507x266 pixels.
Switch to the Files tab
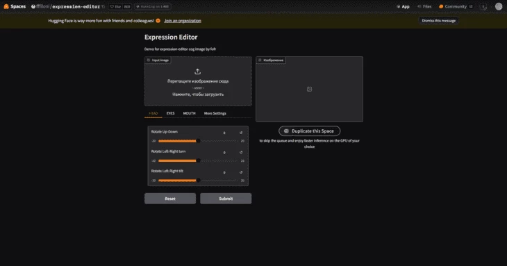pyautogui.click(x=424, y=6)
